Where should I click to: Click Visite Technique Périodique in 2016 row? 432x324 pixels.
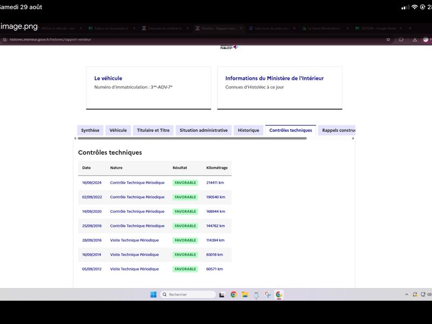tap(134, 240)
